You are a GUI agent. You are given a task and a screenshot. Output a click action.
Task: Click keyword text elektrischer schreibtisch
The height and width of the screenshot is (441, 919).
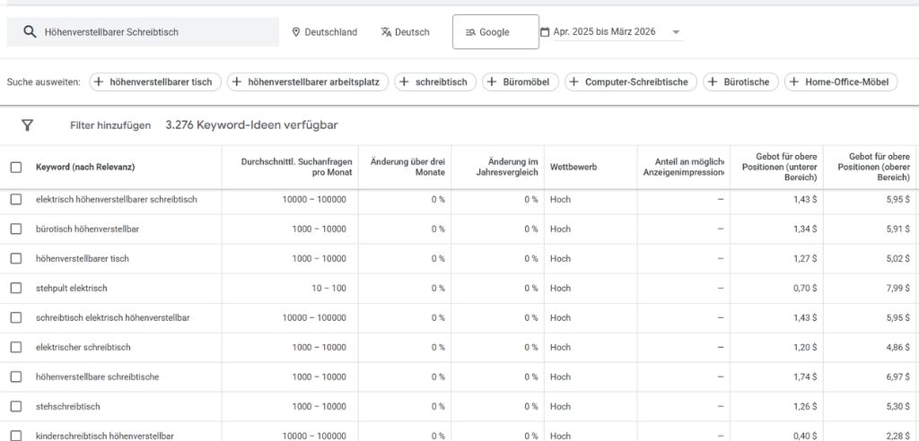tap(83, 347)
